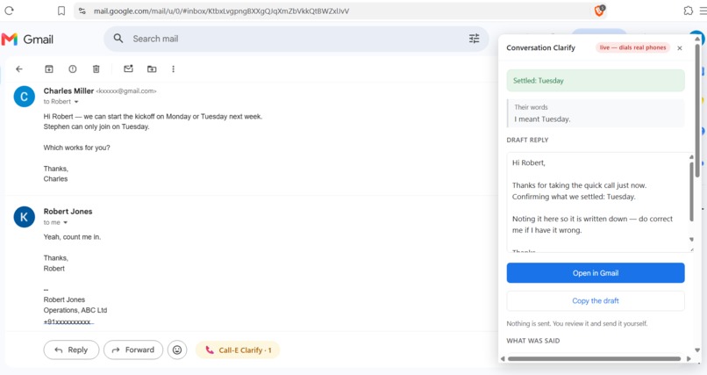This screenshot has width=707, height=375.
Task: Archive this conversation
Action: (49, 69)
